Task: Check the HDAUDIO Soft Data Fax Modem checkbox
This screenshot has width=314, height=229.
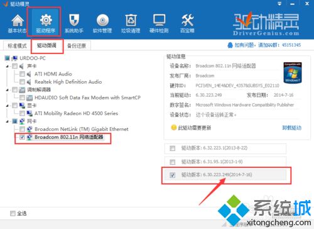Action: [x=22, y=98]
